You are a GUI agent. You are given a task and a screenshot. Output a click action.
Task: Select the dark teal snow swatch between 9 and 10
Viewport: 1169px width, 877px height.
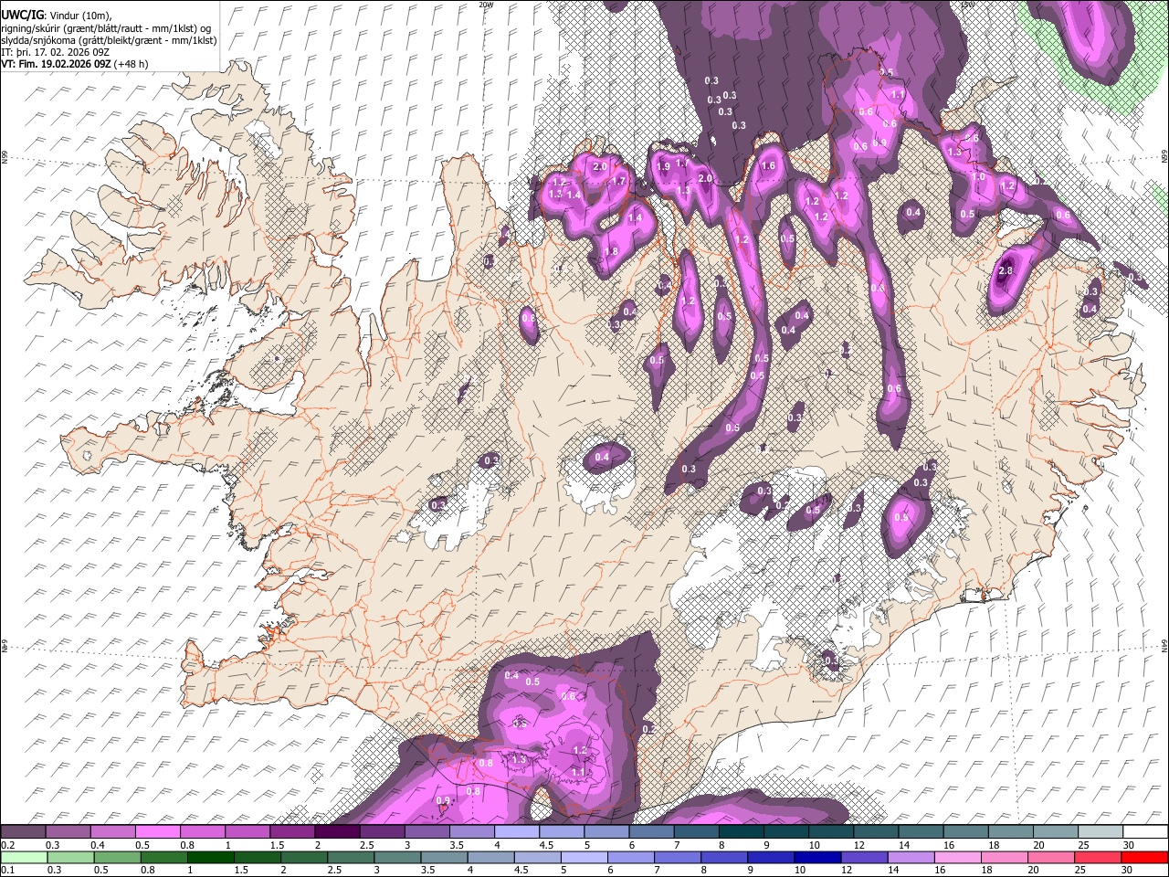coord(785,832)
